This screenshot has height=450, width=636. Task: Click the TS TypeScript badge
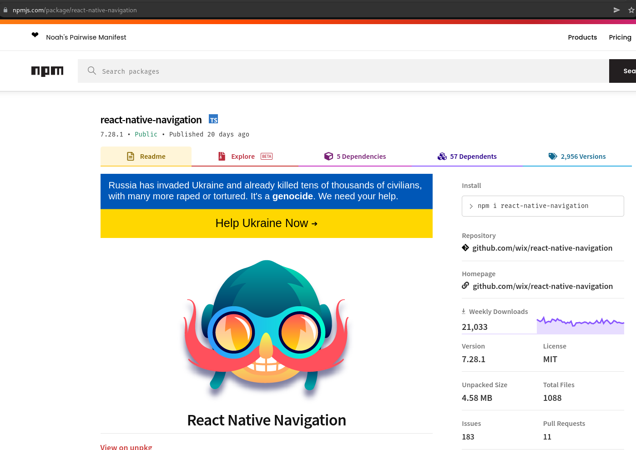pyautogui.click(x=213, y=119)
